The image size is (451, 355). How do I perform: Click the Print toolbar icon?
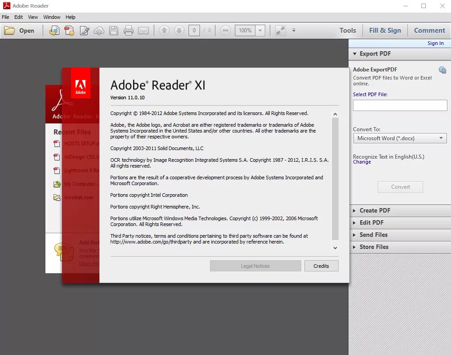[x=128, y=31]
